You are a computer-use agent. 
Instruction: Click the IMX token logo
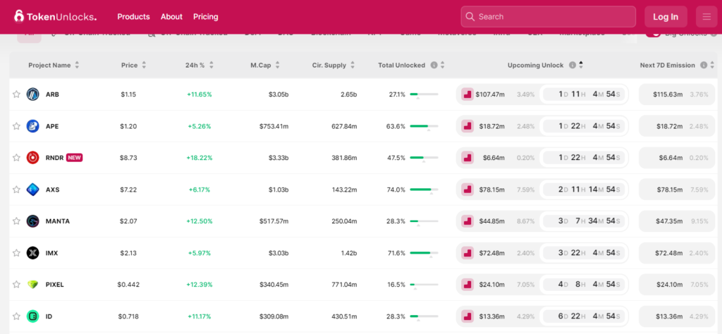pos(32,253)
